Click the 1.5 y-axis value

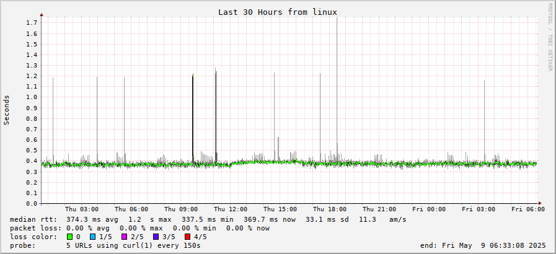(x=32, y=44)
